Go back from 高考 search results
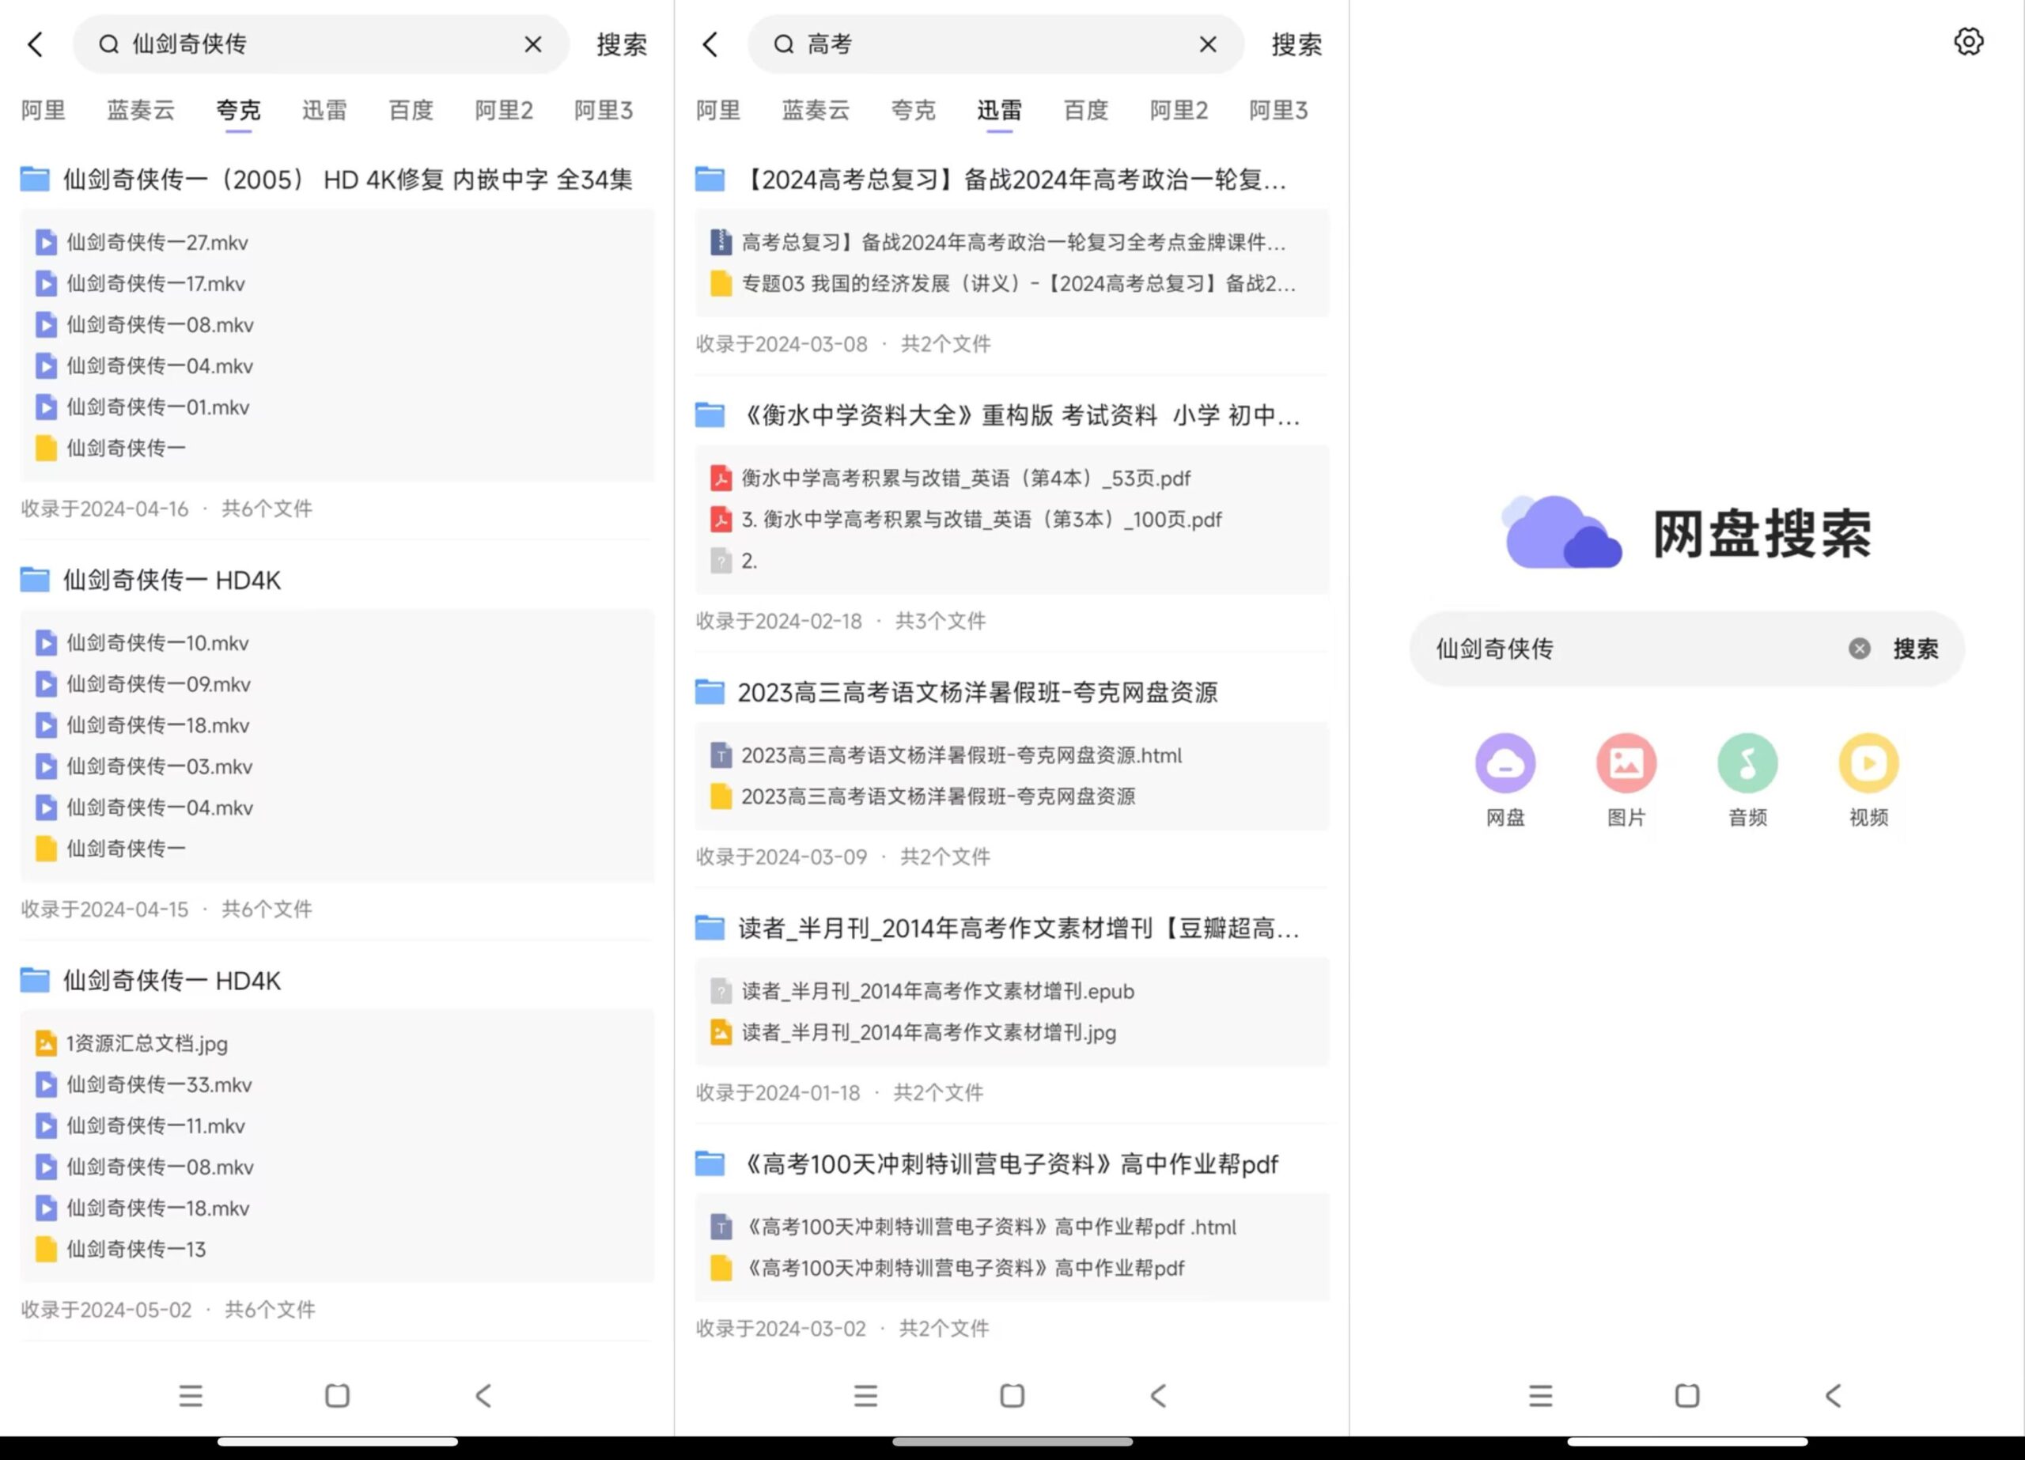 coord(710,44)
